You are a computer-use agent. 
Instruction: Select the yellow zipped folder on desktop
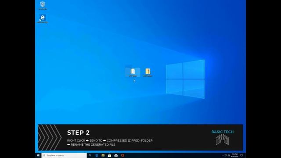(x=148, y=72)
